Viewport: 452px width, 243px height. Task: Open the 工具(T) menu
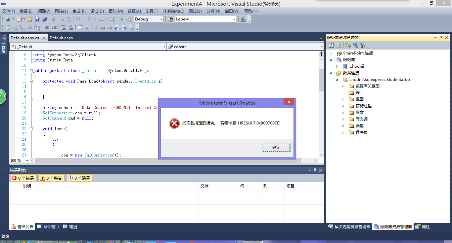152,11
